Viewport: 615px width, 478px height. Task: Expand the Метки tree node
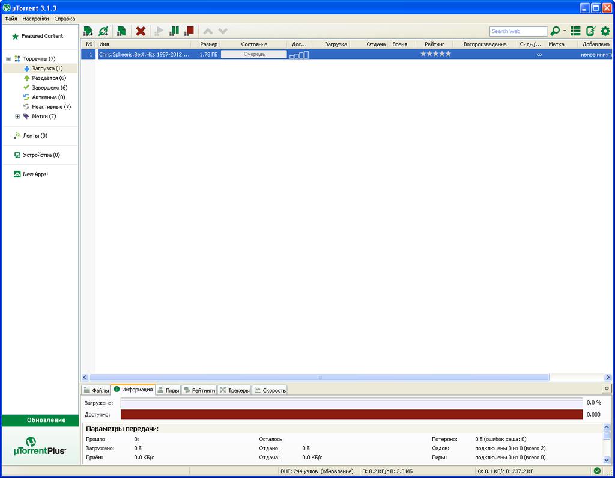point(17,117)
